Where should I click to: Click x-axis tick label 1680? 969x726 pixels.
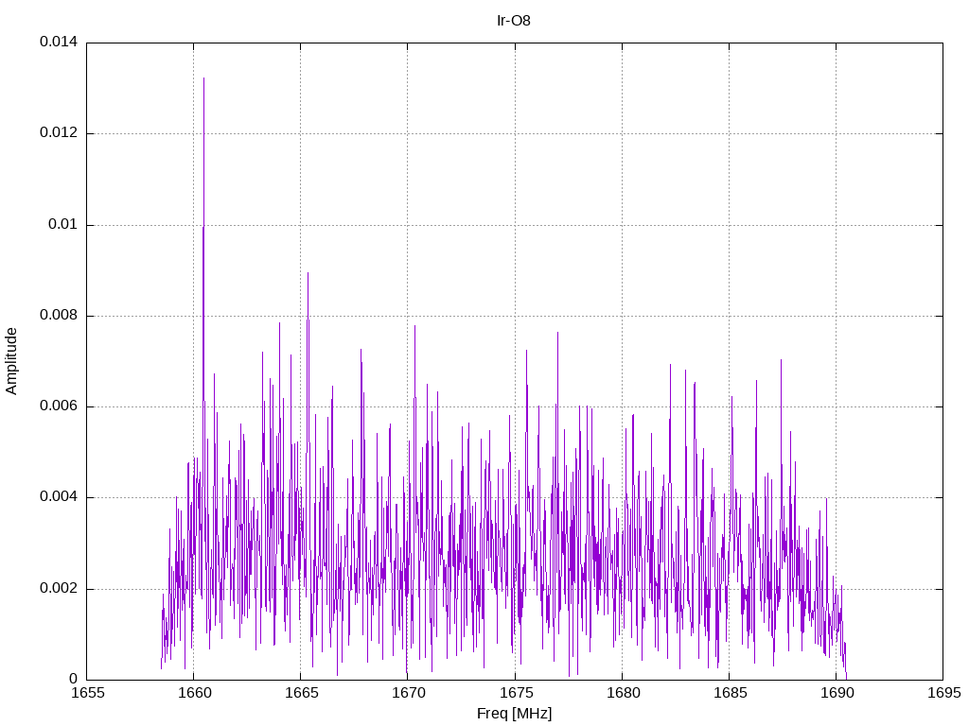pyautogui.click(x=623, y=693)
